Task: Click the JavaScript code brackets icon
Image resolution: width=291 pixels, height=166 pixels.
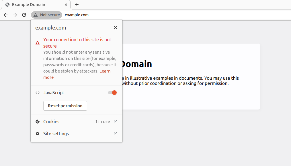Action: [38, 93]
